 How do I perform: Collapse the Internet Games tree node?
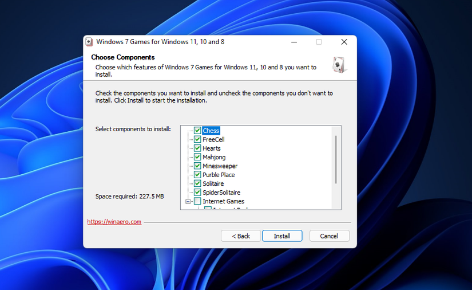tap(188, 201)
